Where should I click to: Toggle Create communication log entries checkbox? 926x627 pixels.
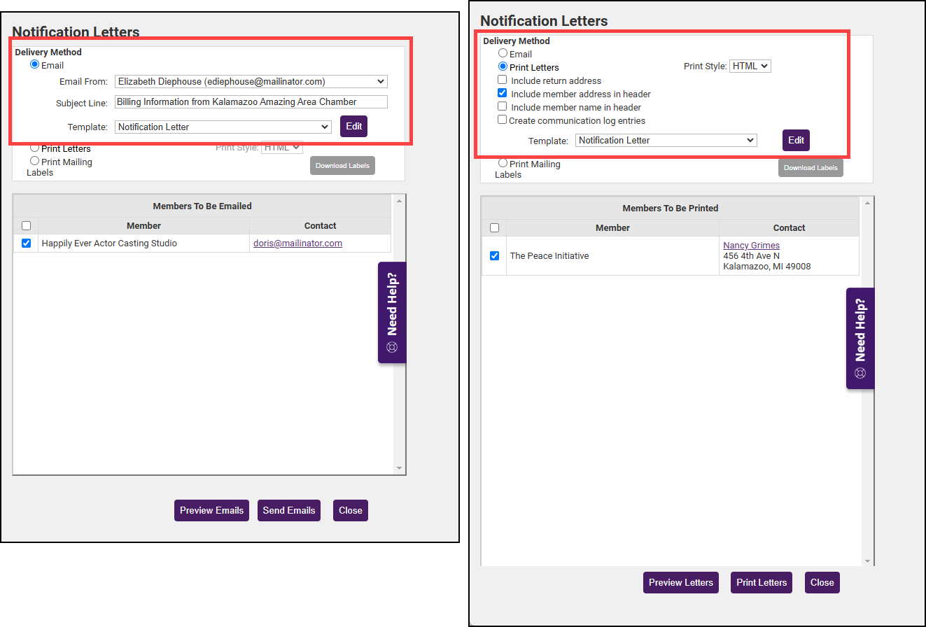(502, 120)
